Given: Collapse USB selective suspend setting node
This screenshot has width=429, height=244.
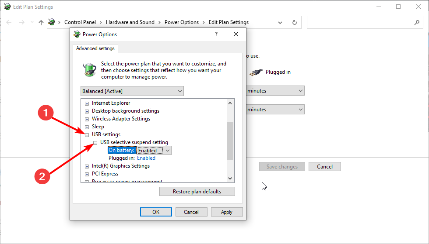Looking at the screenshot, I should [95, 143].
